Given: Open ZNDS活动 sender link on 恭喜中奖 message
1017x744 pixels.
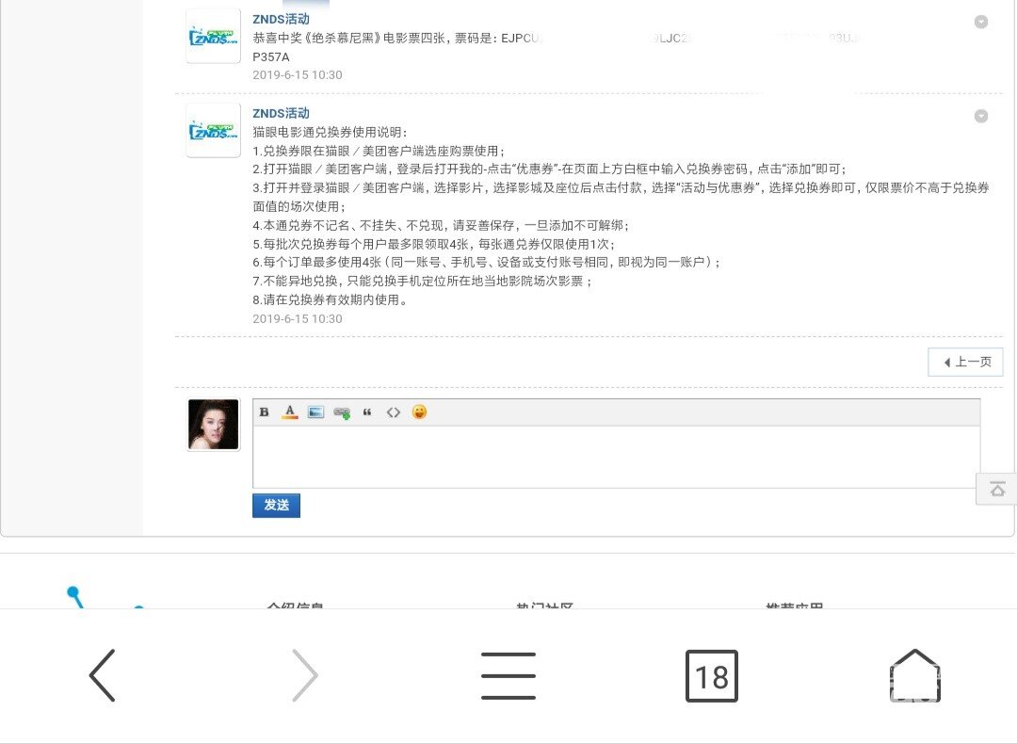Looking at the screenshot, I should (281, 20).
